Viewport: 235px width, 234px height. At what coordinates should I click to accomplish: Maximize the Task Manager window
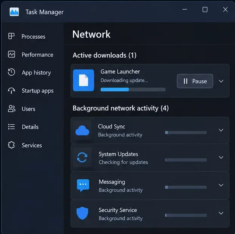205,9
